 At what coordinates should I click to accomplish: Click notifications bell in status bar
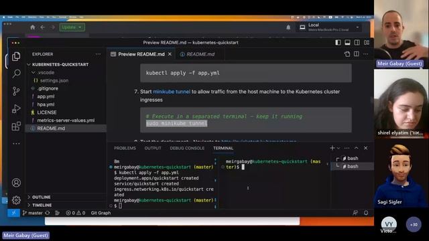(366, 213)
